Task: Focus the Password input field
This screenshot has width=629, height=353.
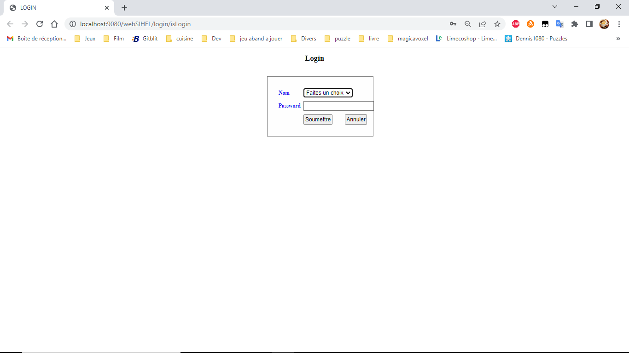Action: 338,106
